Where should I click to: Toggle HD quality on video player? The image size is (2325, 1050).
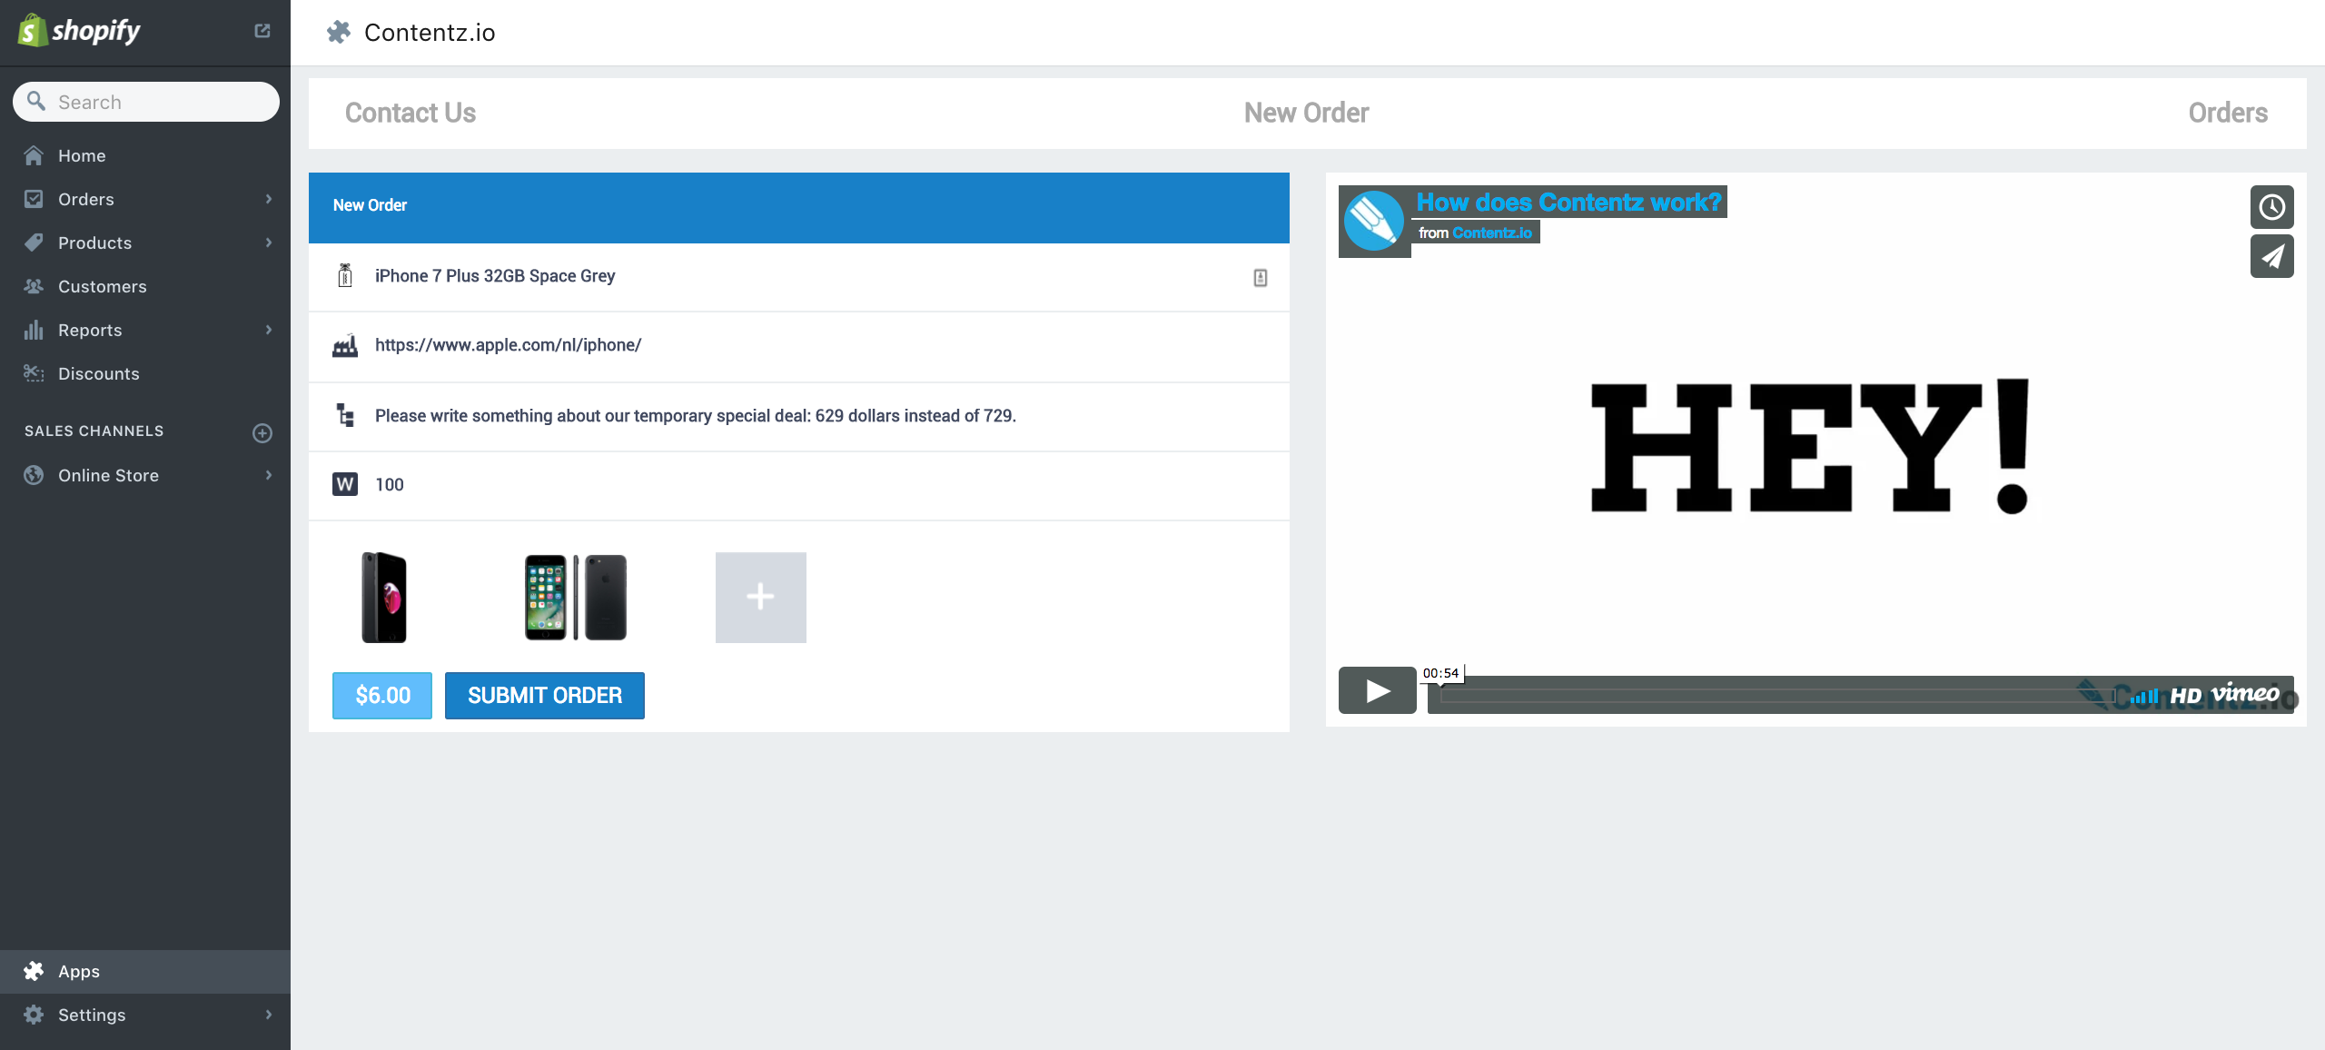(x=2185, y=697)
